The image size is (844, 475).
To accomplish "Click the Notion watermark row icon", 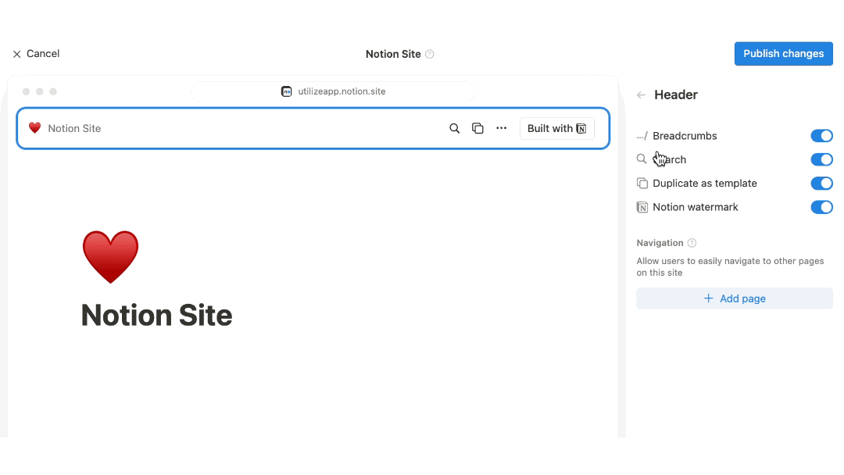I will [642, 207].
